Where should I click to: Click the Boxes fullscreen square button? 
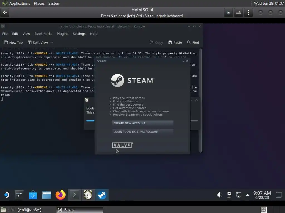click(229, 12)
